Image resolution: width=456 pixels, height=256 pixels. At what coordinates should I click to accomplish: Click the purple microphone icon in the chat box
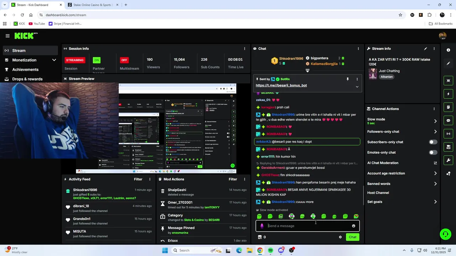pyautogui.click(x=262, y=226)
